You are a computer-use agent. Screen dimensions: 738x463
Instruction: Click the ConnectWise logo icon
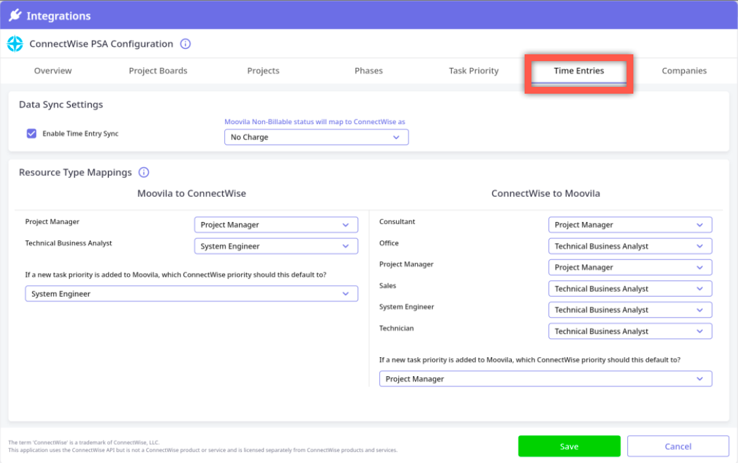pos(15,44)
